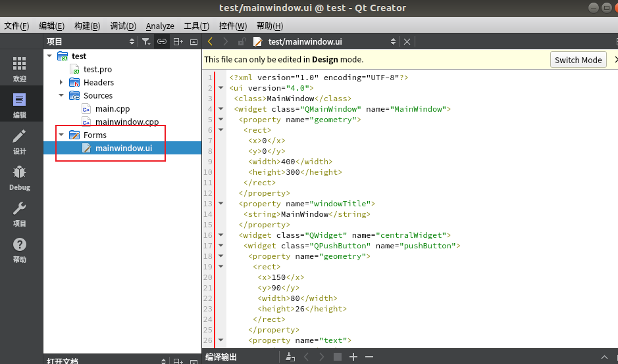
Task: Fold the geometry property at line 5
Action: pyautogui.click(x=220, y=119)
